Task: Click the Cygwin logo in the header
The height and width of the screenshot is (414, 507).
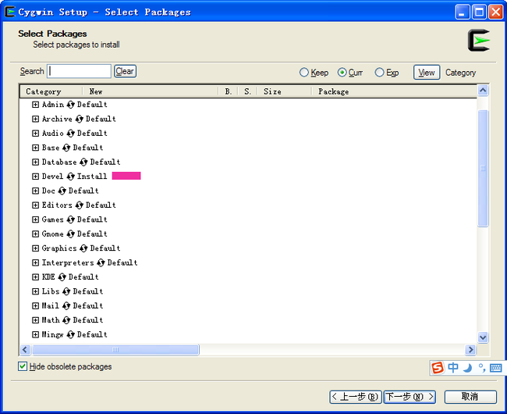Action: (479, 40)
